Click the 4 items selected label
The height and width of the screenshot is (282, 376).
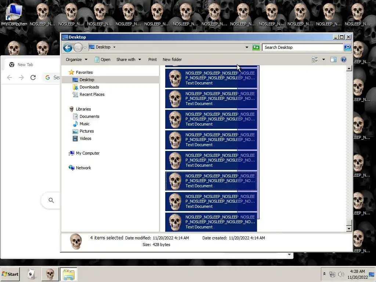pos(106,238)
